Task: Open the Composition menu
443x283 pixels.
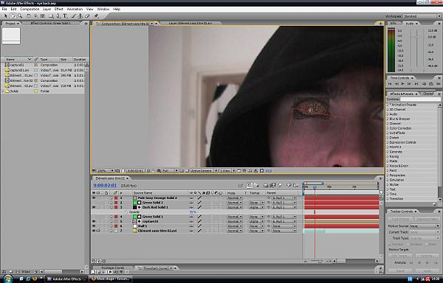Action: (30, 9)
